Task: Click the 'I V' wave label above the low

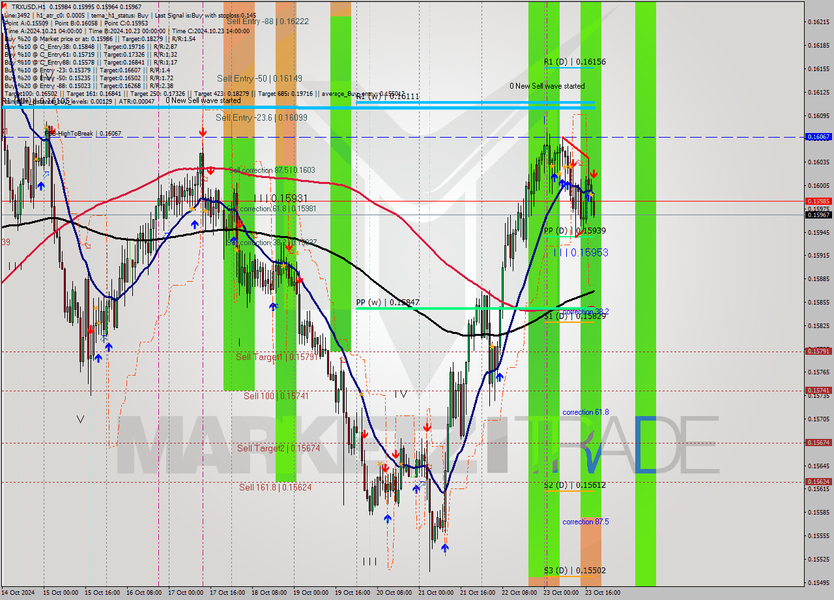Action: (x=400, y=394)
